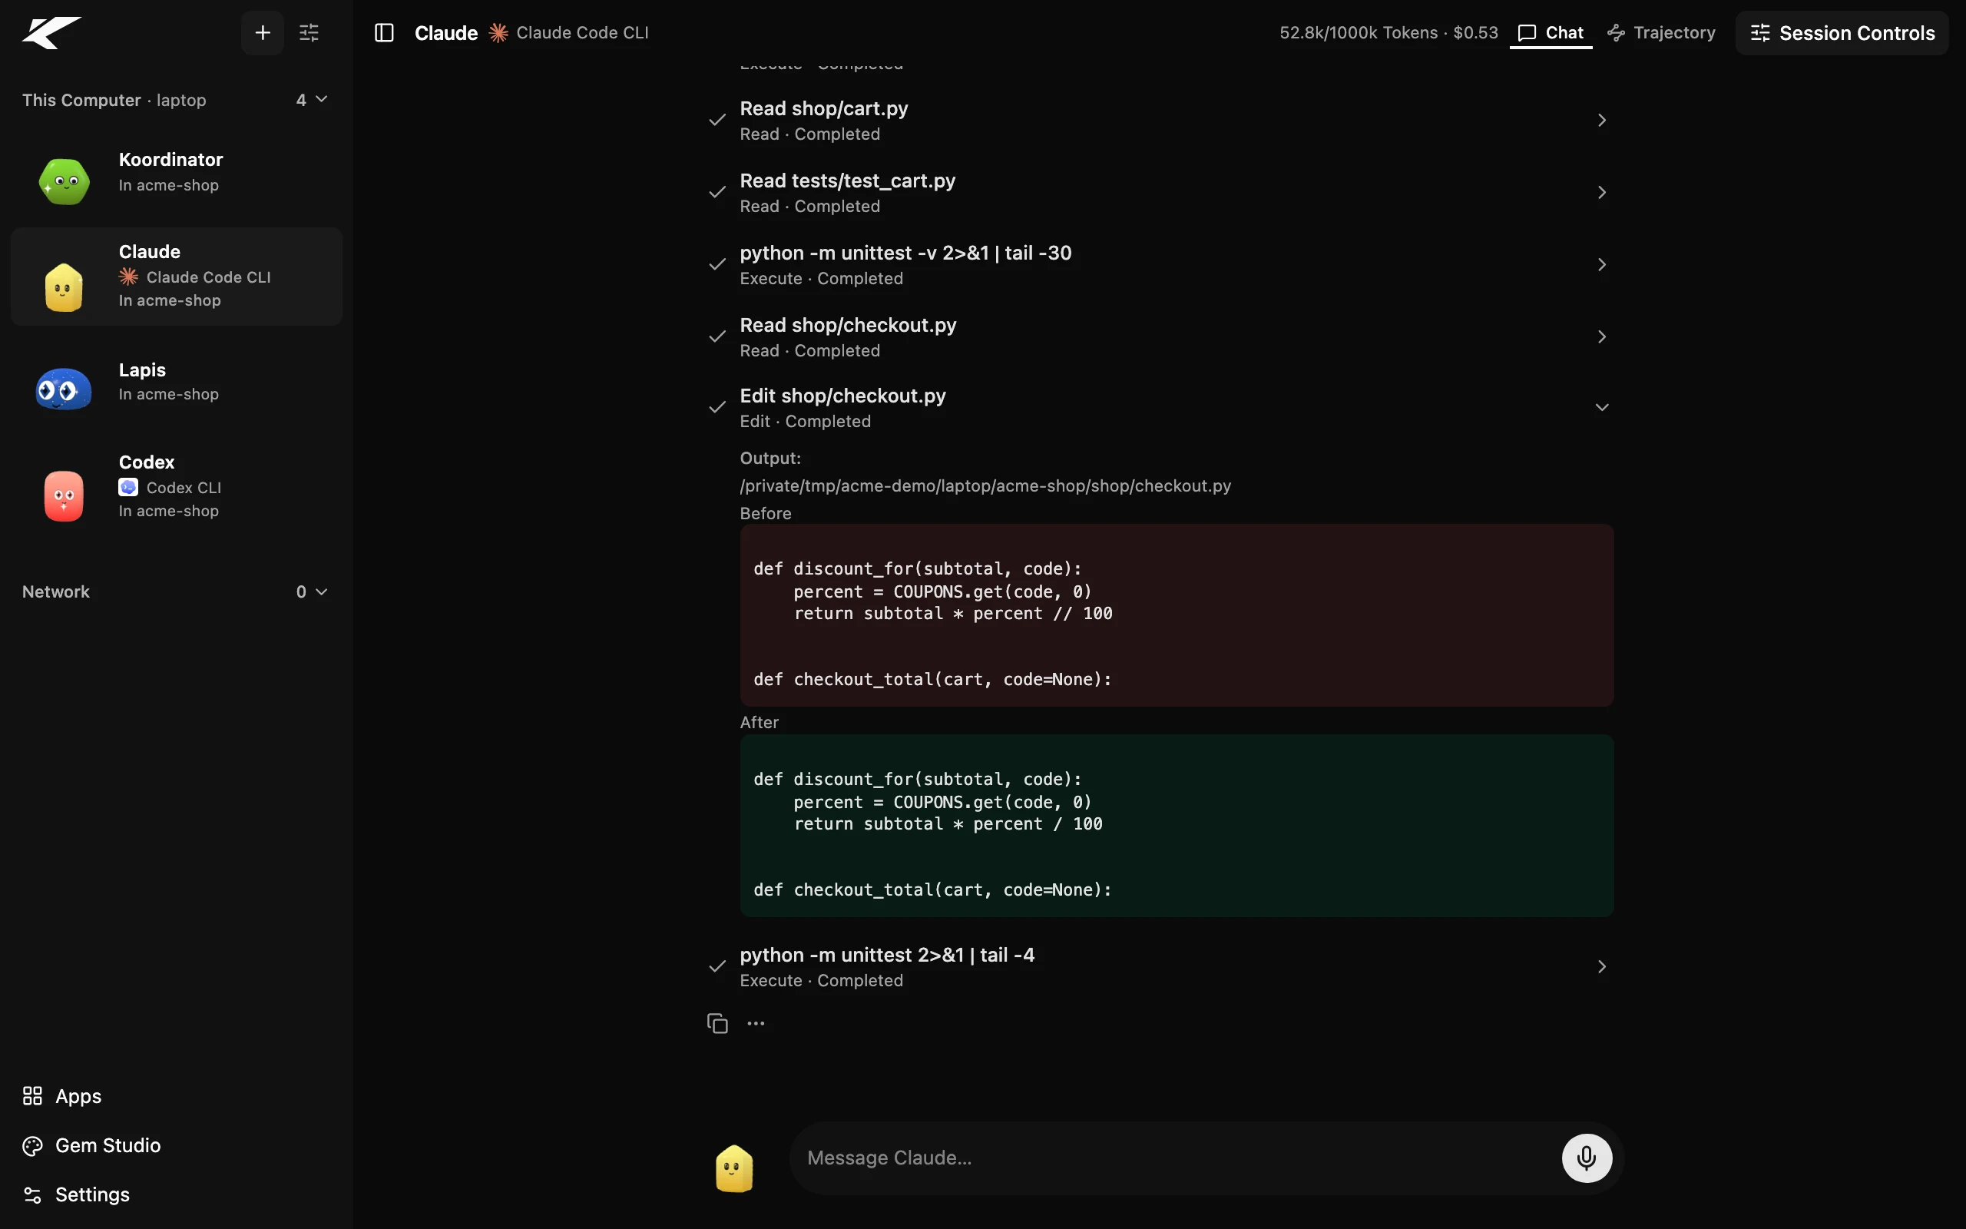Click the Claude Code CLI starburst icon in header
Viewport: 1966px width, 1229px height.
coord(498,32)
